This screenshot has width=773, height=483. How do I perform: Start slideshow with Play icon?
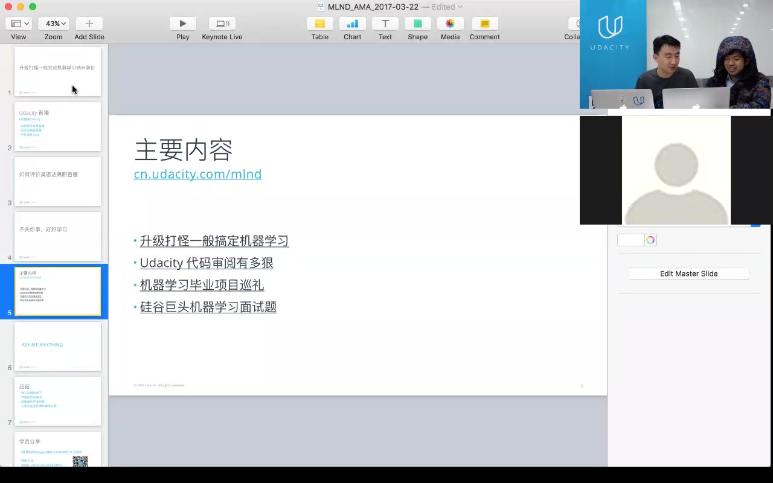(x=182, y=24)
